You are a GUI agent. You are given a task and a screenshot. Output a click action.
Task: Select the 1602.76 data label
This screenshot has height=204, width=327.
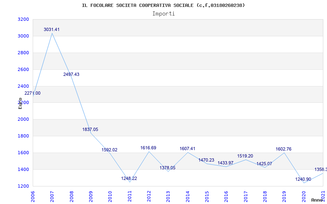tap(283, 149)
